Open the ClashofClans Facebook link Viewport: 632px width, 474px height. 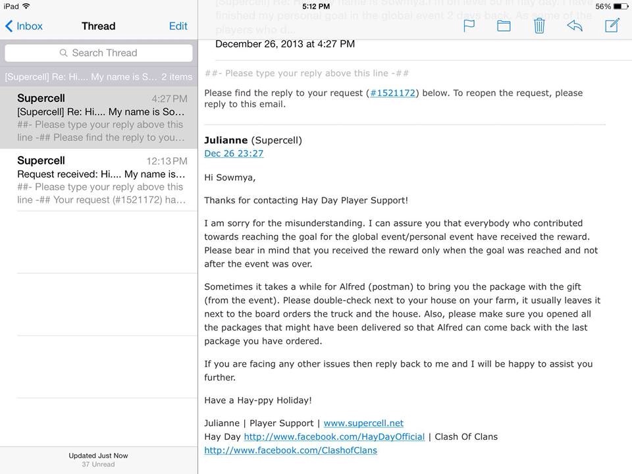(290, 450)
